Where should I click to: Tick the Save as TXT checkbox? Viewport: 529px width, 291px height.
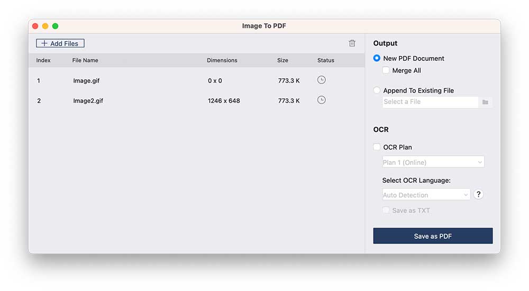coord(386,210)
